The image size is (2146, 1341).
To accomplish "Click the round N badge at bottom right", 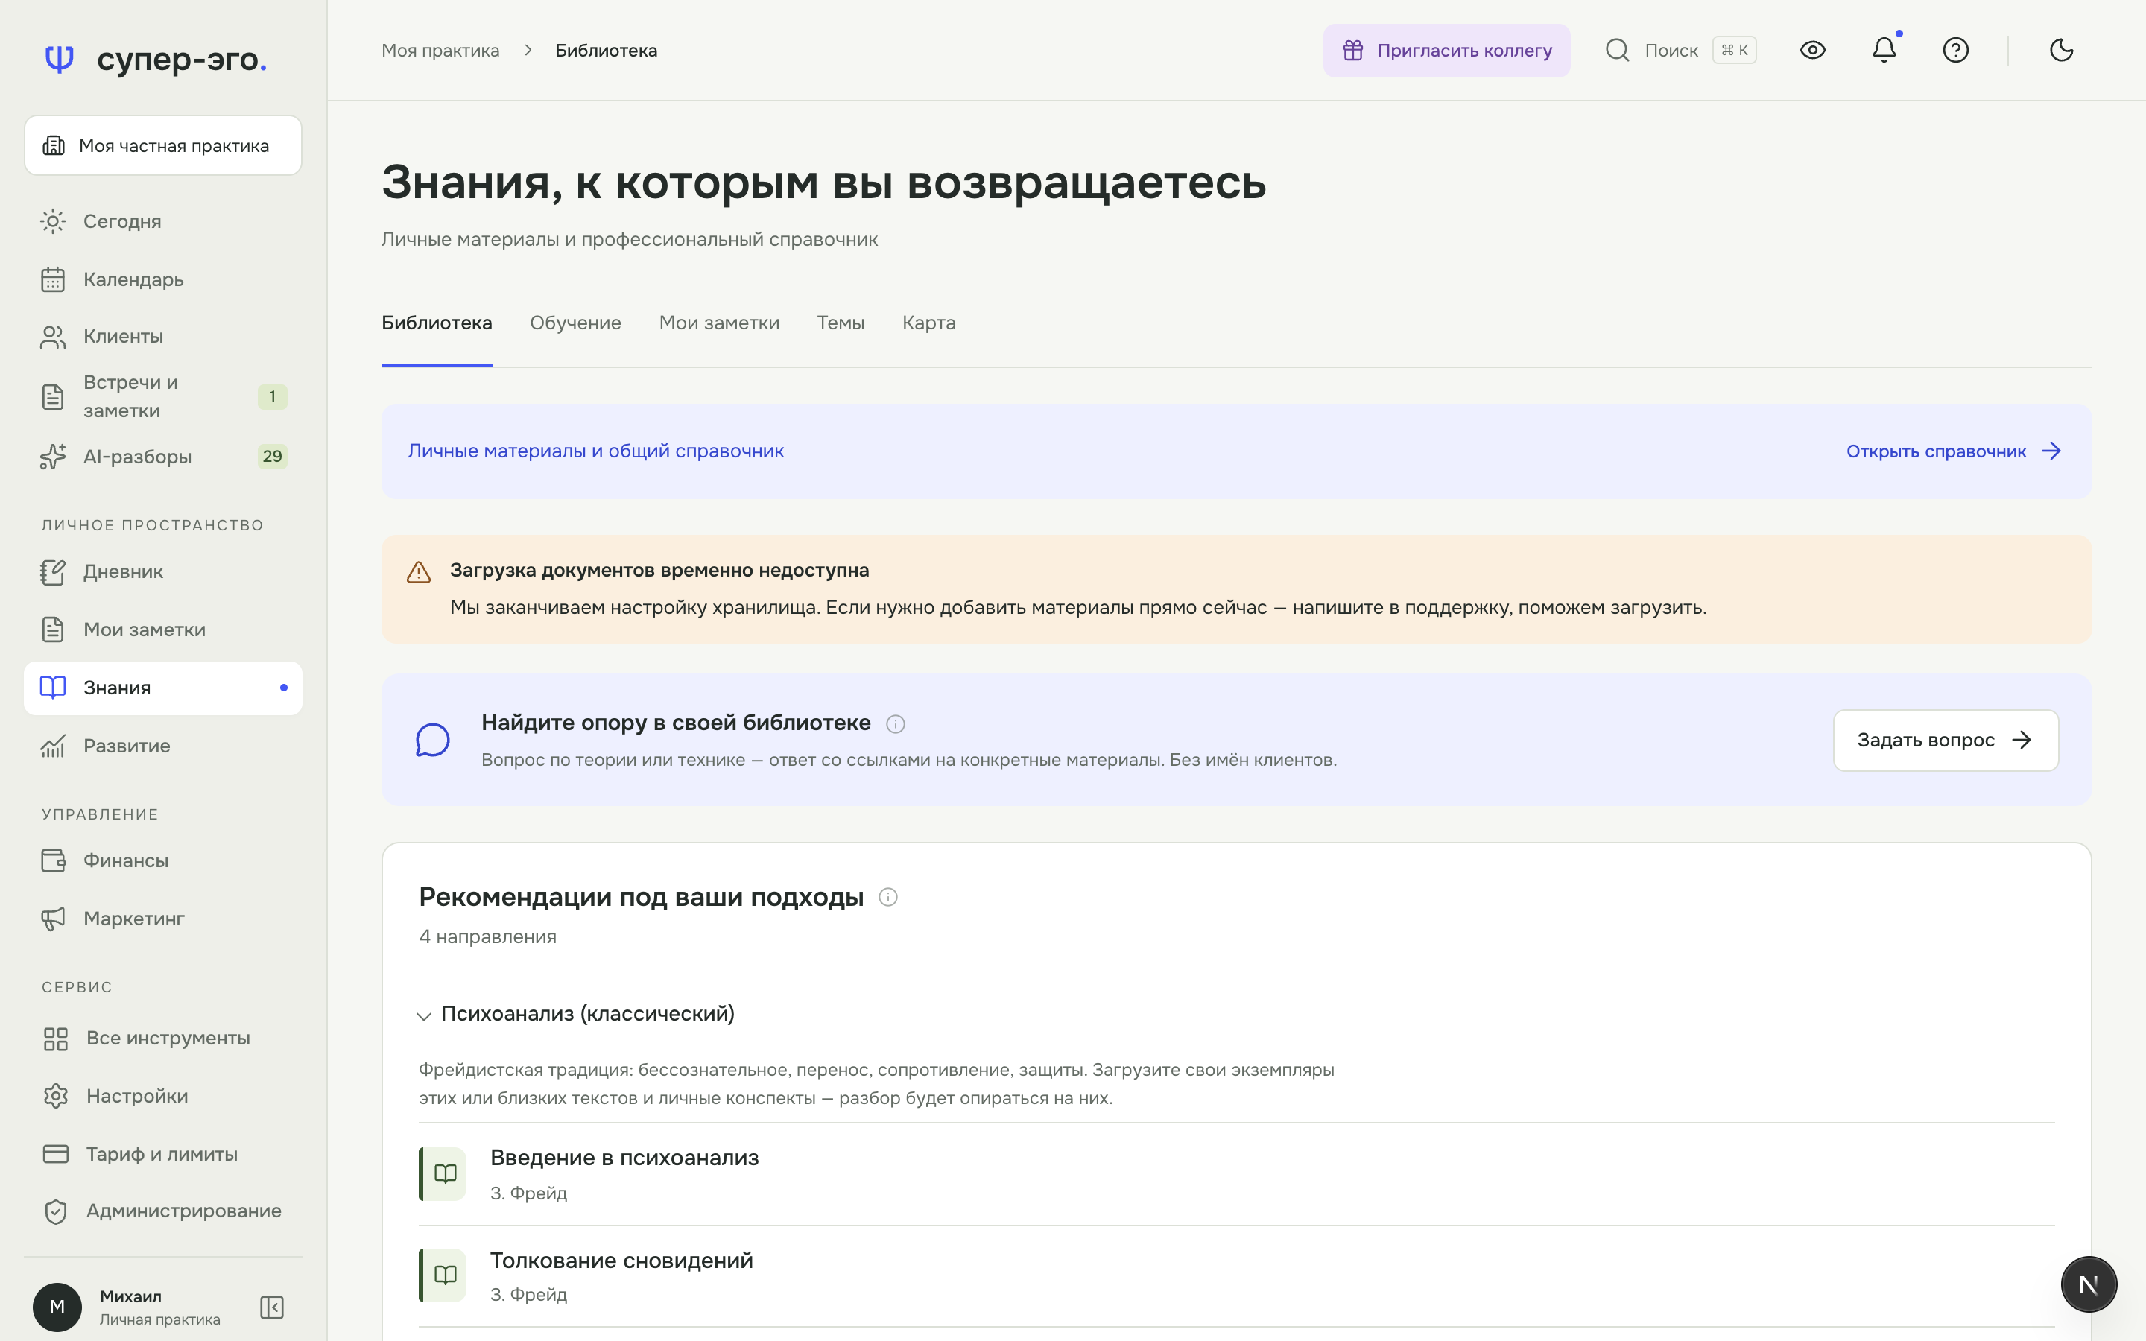I will (x=2089, y=1284).
